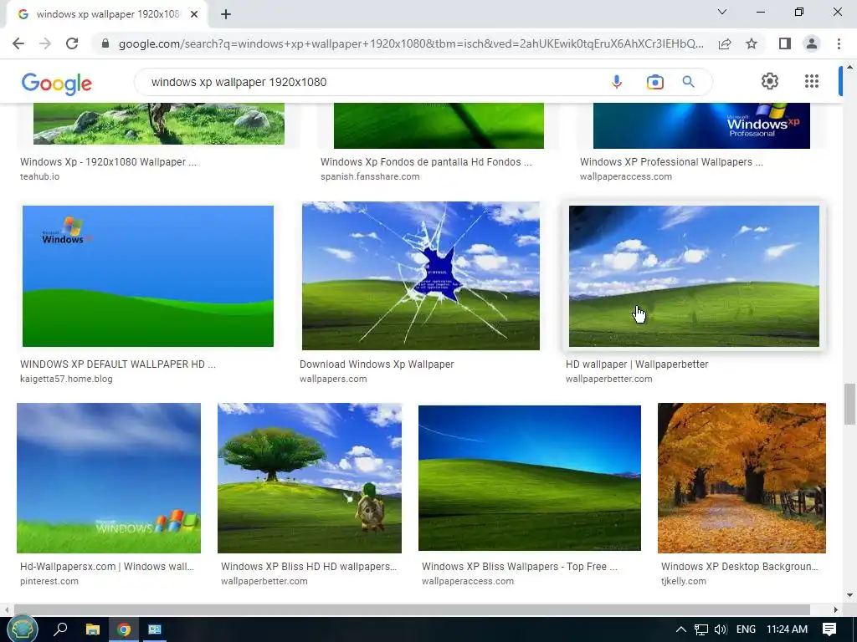Go back to the previous page
857x642 pixels.
[18, 43]
